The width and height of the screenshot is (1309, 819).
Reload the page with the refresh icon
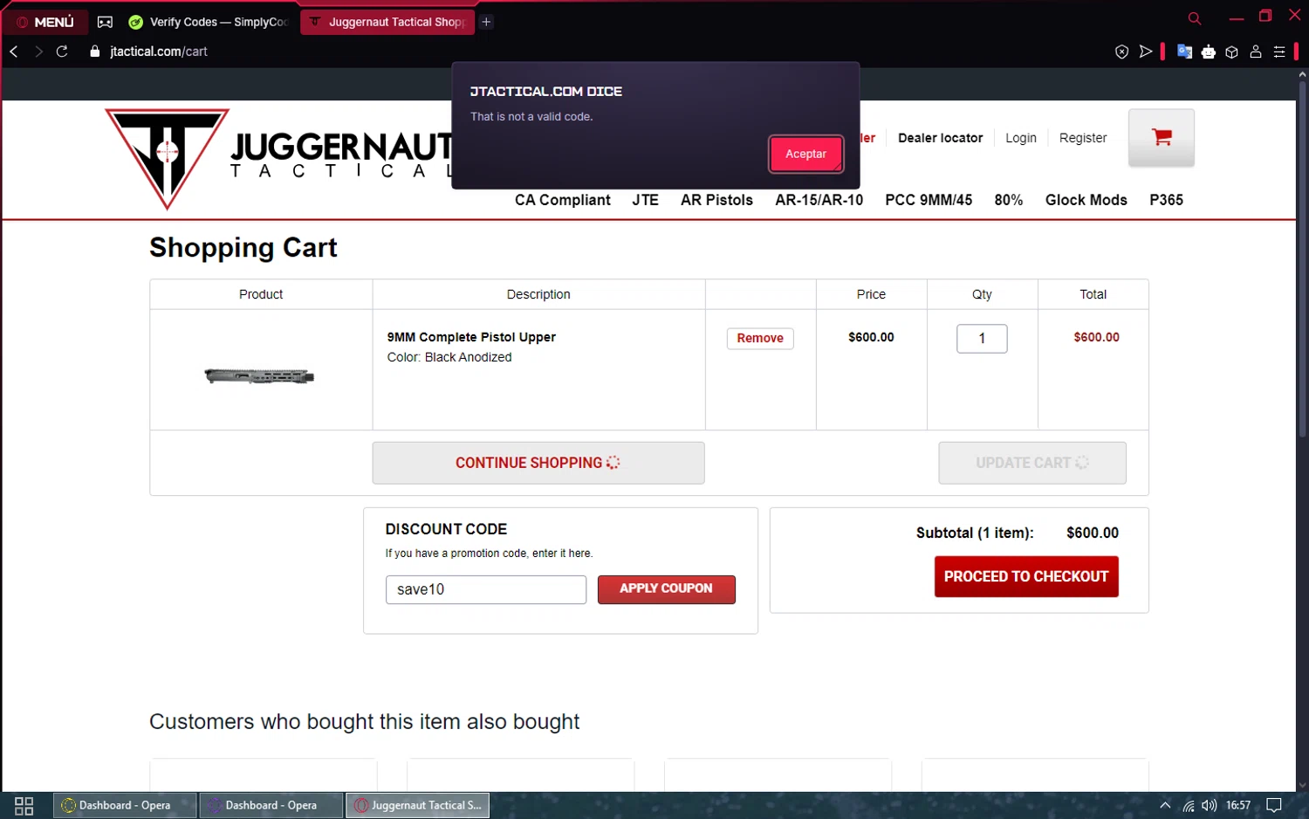click(62, 52)
